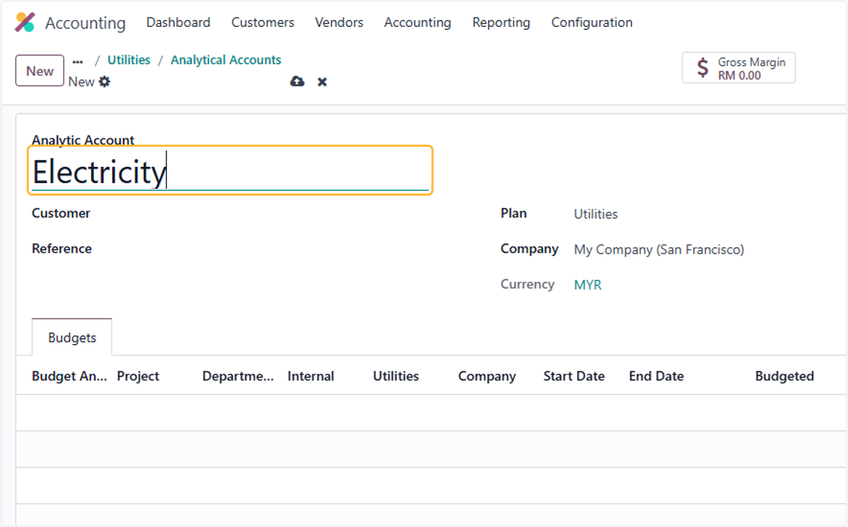Open Gross Margin RM 0.00 stat button
This screenshot has height=527, width=848.
tap(738, 68)
